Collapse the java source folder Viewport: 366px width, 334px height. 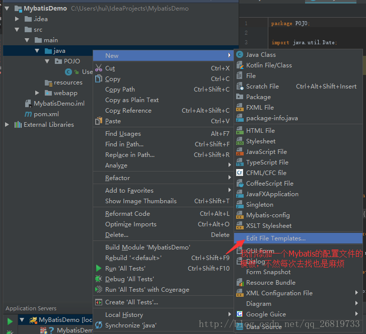(37, 51)
